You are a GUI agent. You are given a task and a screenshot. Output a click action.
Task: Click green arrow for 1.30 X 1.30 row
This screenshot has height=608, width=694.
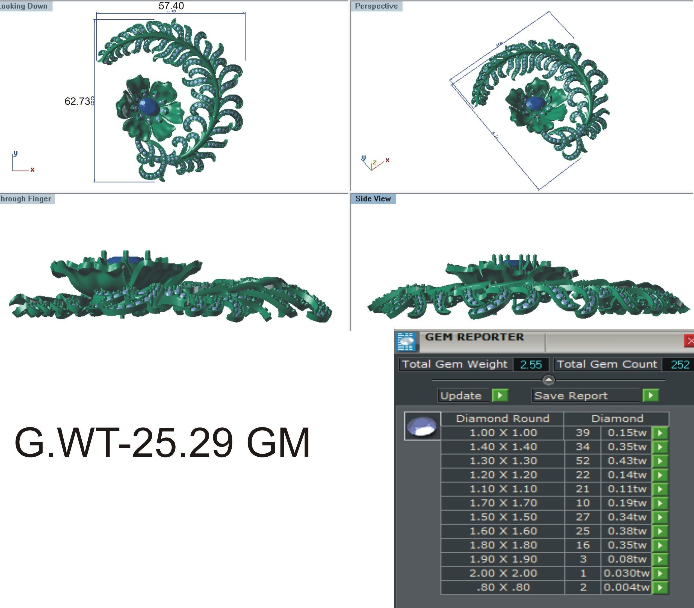pyautogui.click(x=660, y=461)
